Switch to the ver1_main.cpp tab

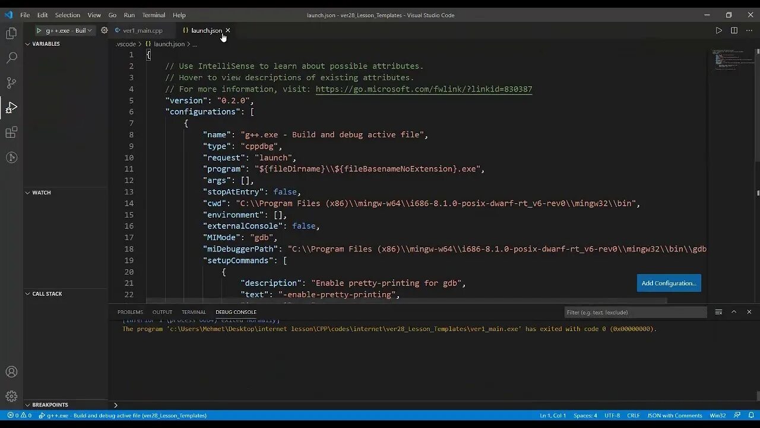pos(142,30)
